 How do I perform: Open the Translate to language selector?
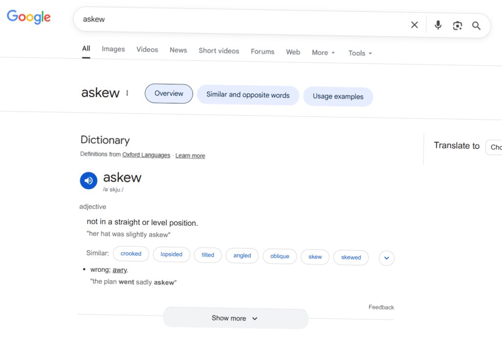494,147
